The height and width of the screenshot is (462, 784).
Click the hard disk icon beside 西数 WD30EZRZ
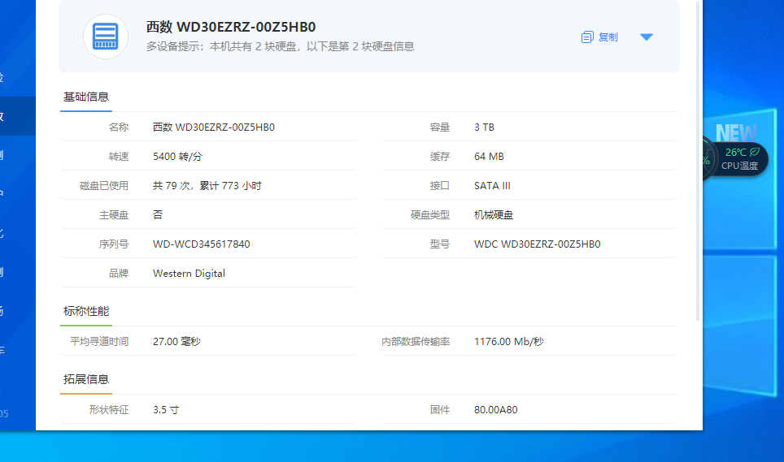[x=106, y=37]
